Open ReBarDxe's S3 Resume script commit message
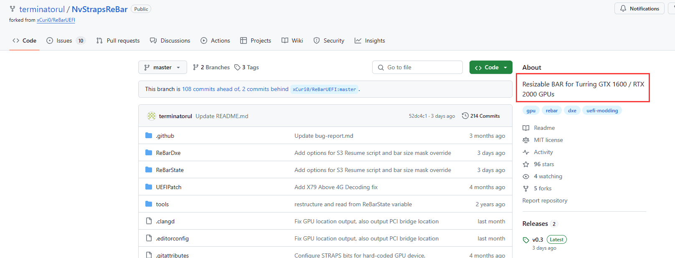Viewport: 675px width, 258px height. coord(373,153)
